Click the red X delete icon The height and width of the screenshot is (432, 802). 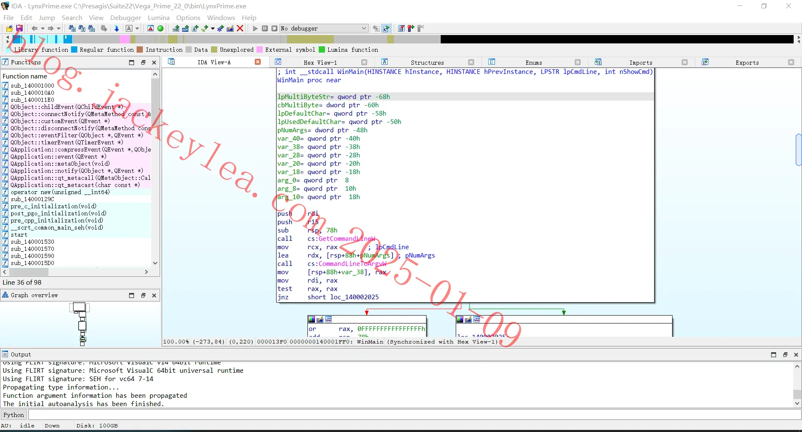240,28
